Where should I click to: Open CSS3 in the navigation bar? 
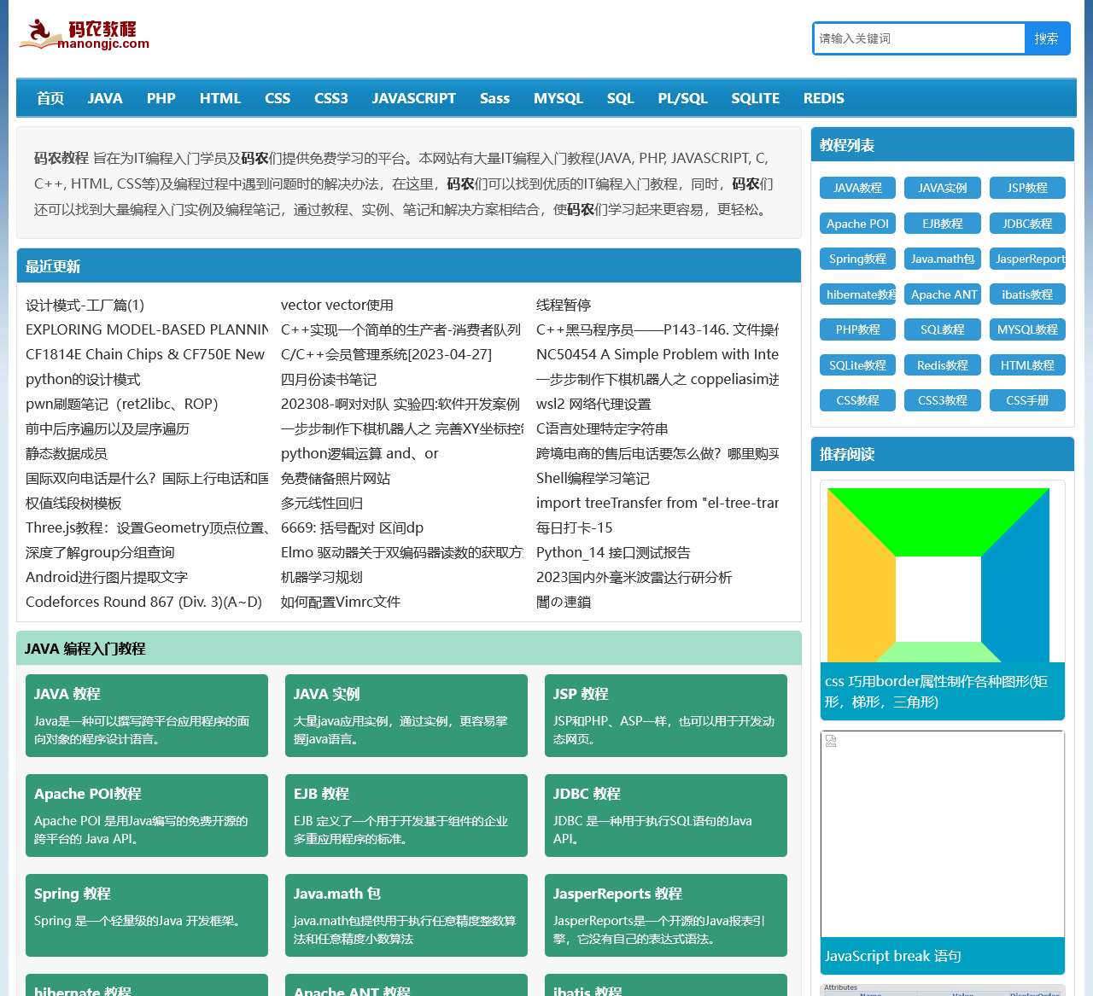[x=331, y=98]
